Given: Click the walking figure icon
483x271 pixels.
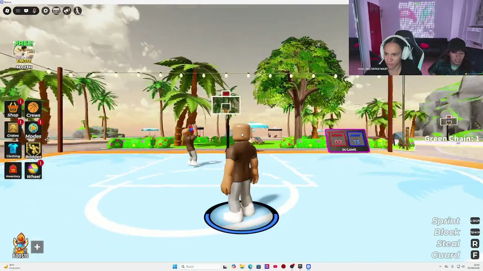Looking at the screenshot, I should pyautogui.click(x=77, y=11).
